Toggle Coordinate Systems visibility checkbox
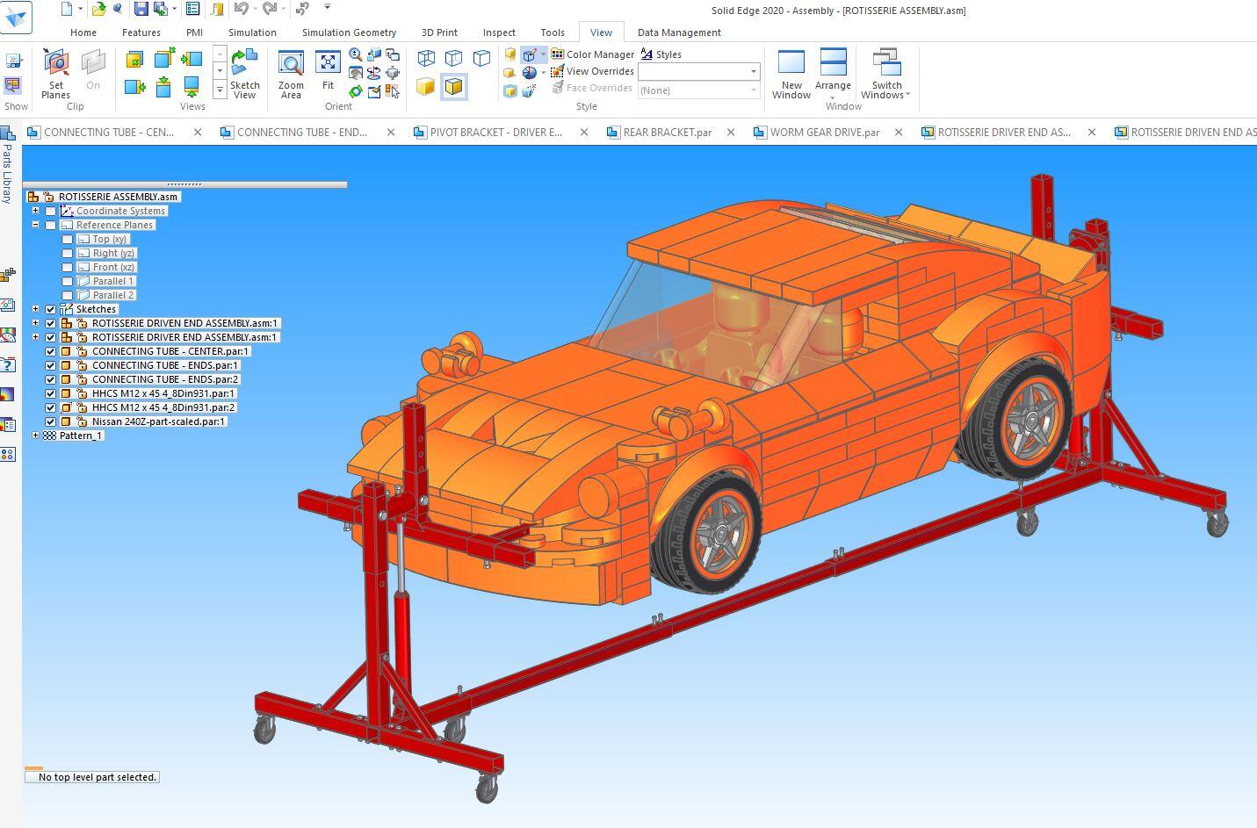 pos(51,211)
